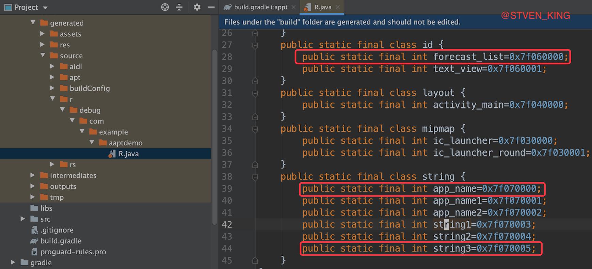Screen dimensions: 592x269
Task: Fold class id at line 27 gutter
Action: [255, 45]
